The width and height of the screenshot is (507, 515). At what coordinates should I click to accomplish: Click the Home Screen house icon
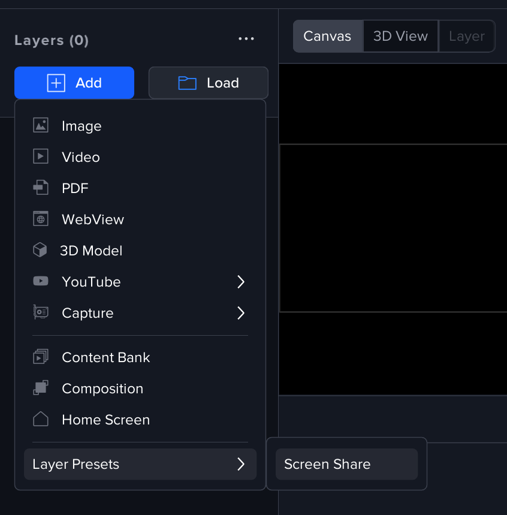(x=40, y=420)
